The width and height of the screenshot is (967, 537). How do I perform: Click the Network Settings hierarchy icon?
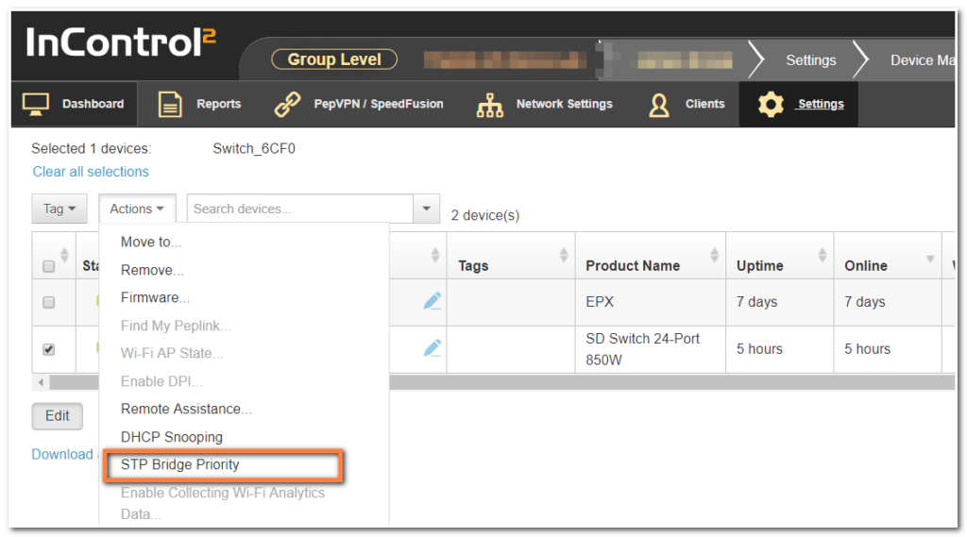click(x=490, y=105)
